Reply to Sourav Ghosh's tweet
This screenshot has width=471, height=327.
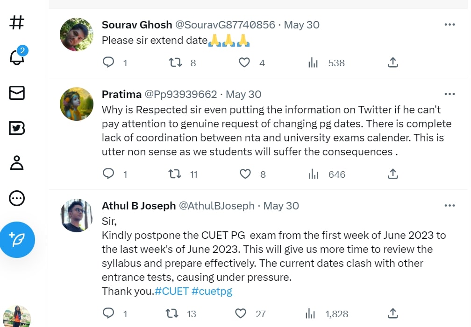coord(108,63)
